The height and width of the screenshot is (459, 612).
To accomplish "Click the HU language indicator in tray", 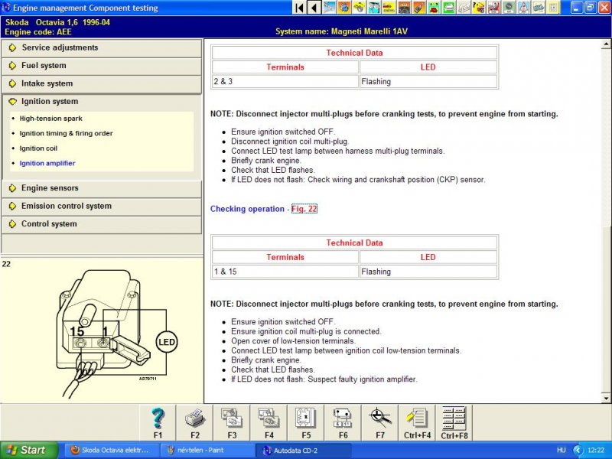I will click(x=562, y=451).
